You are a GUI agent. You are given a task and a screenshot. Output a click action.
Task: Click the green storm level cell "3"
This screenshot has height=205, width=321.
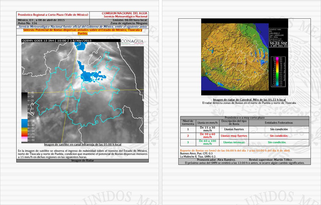188,142
